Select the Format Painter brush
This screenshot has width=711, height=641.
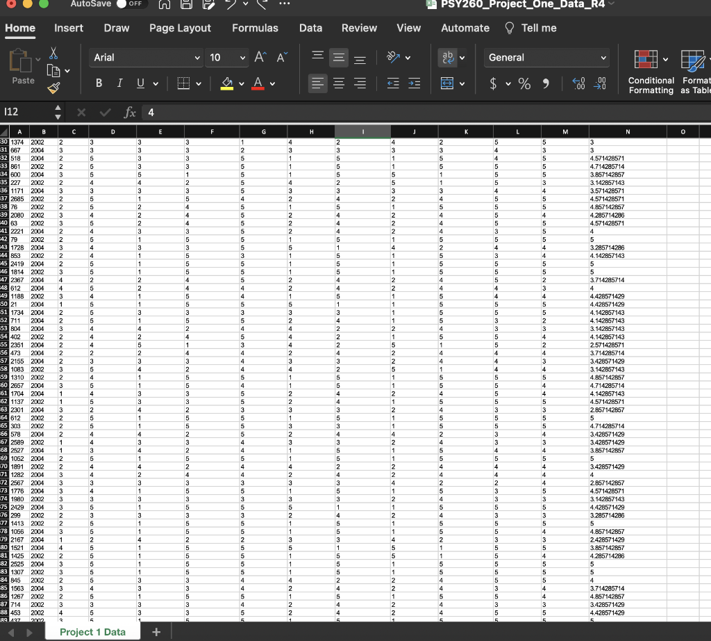[53, 88]
